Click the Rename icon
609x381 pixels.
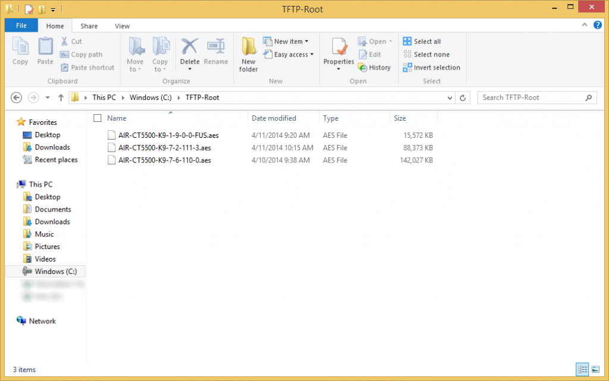click(x=216, y=51)
